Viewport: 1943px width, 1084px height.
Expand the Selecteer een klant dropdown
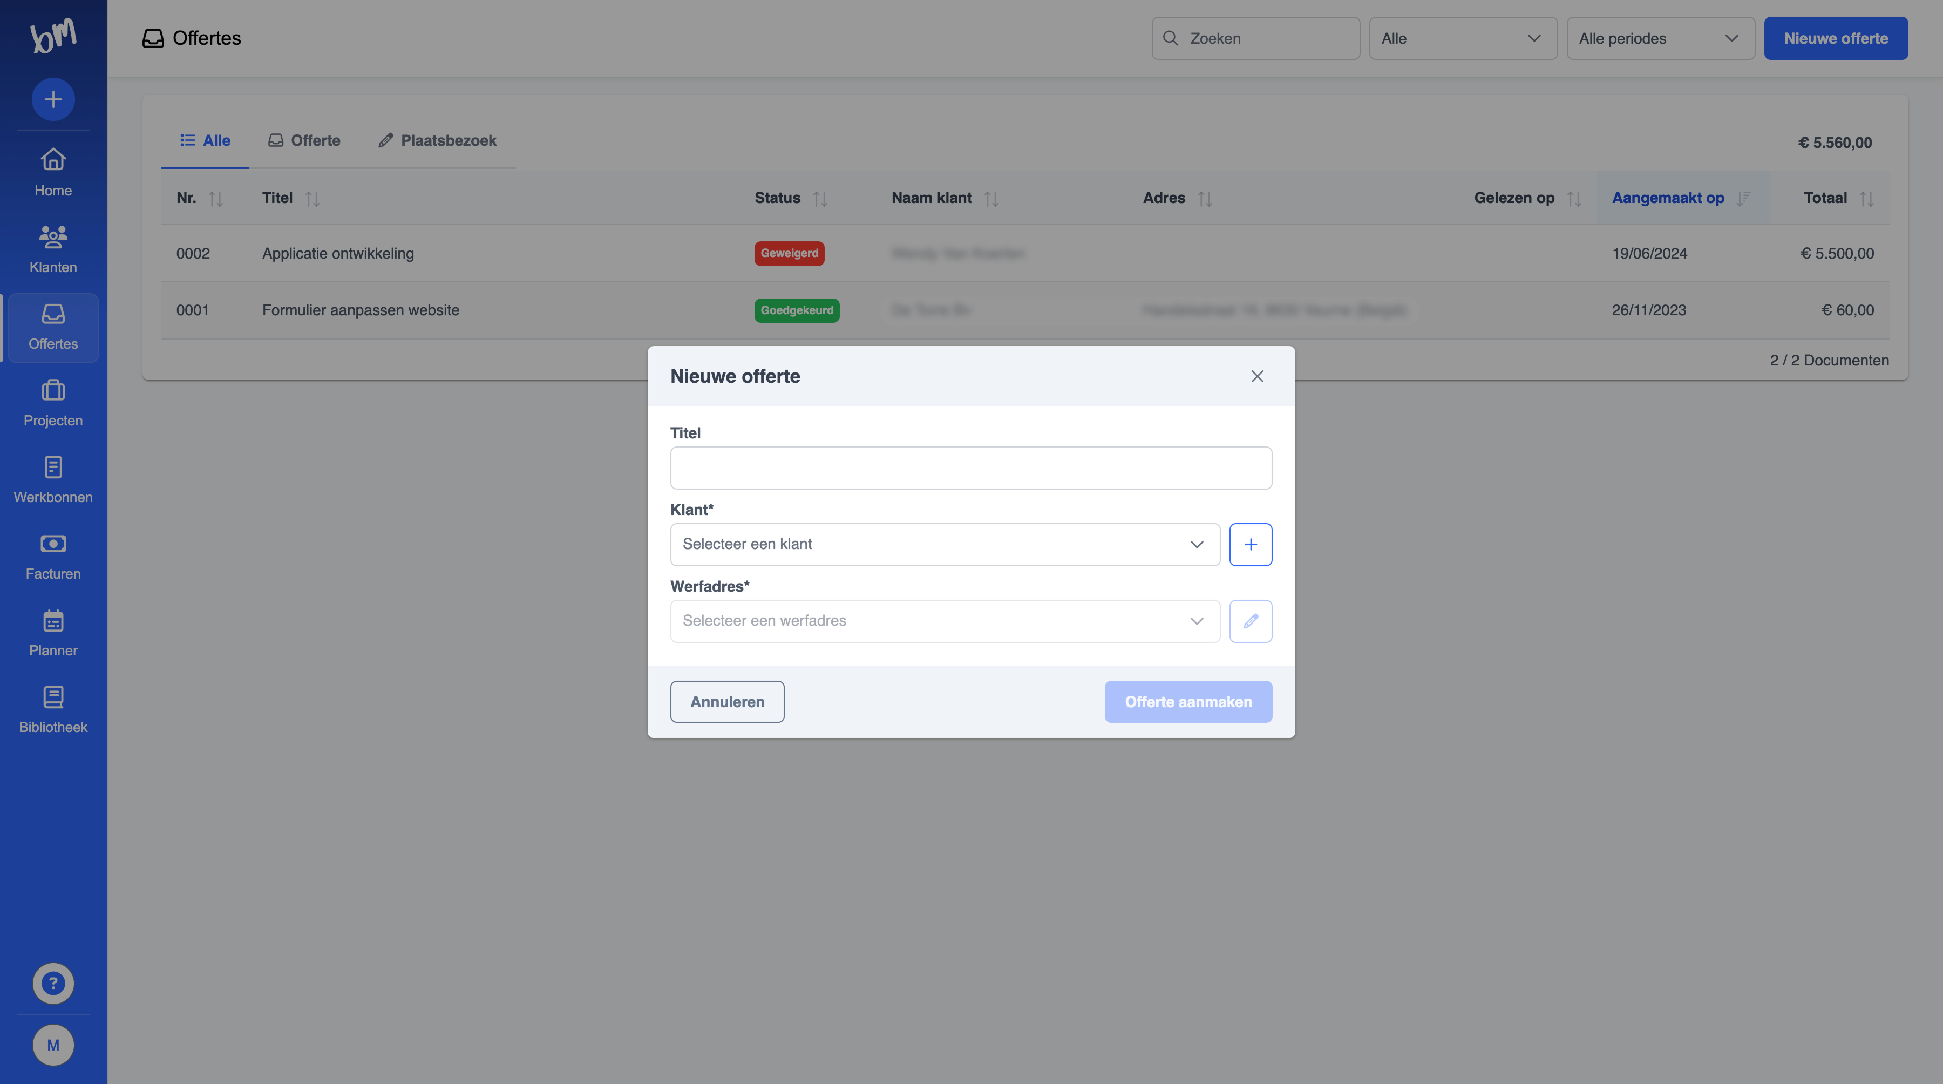coord(945,544)
